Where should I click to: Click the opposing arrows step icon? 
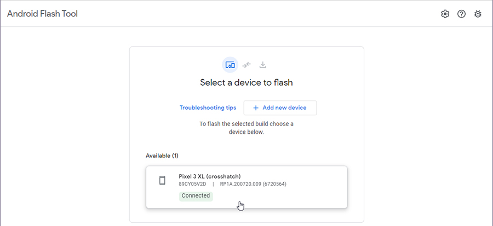pos(246,65)
